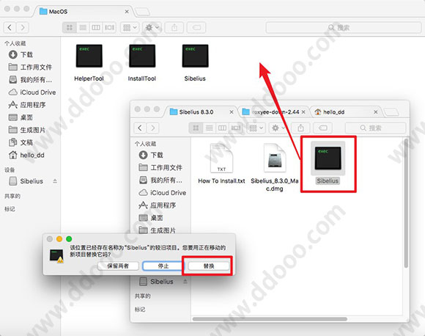Open hello_dd home in MacOS window sidebar
Image resolution: width=425 pixels, height=336 pixels.
tap(26, 156)
